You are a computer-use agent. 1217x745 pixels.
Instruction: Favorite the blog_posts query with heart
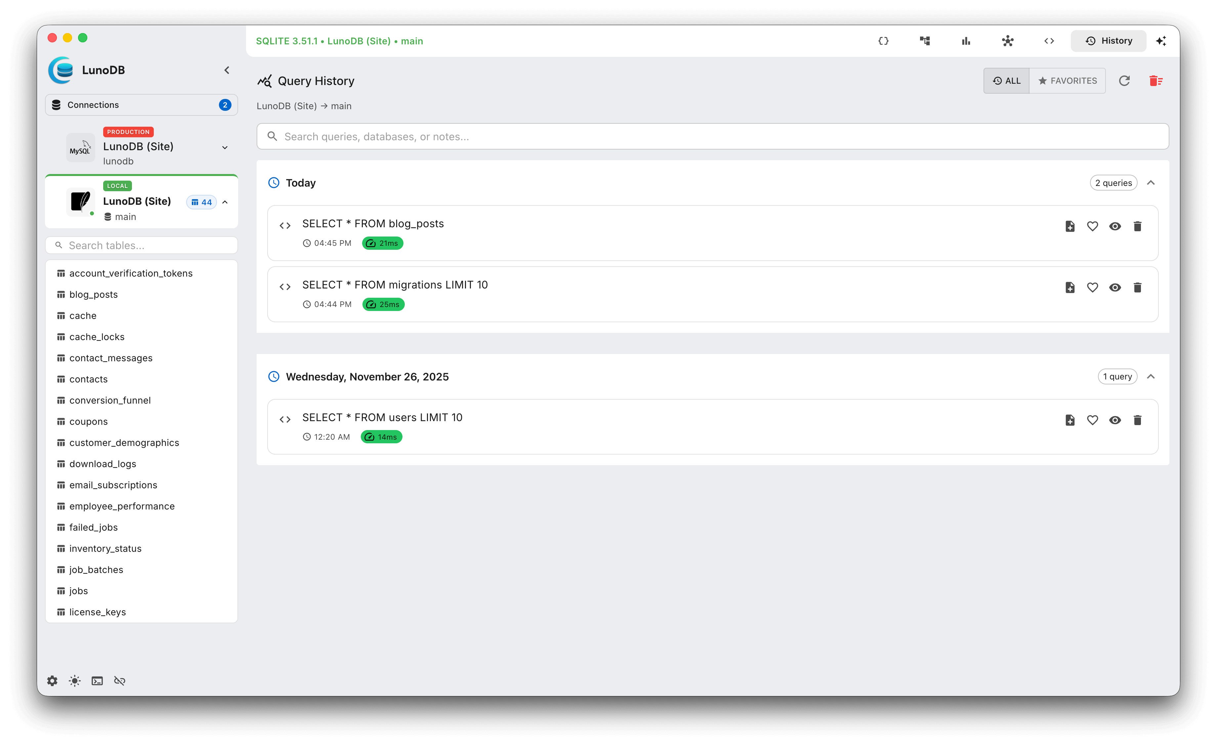point(1092,226)
